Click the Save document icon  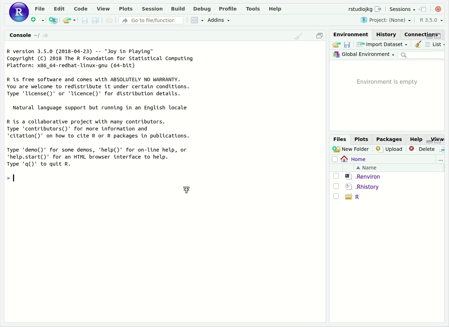[x=84, y=20]
